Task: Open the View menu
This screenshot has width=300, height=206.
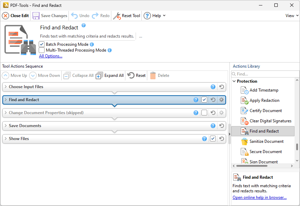Action: pyautogui.click(x=292, y=16)
